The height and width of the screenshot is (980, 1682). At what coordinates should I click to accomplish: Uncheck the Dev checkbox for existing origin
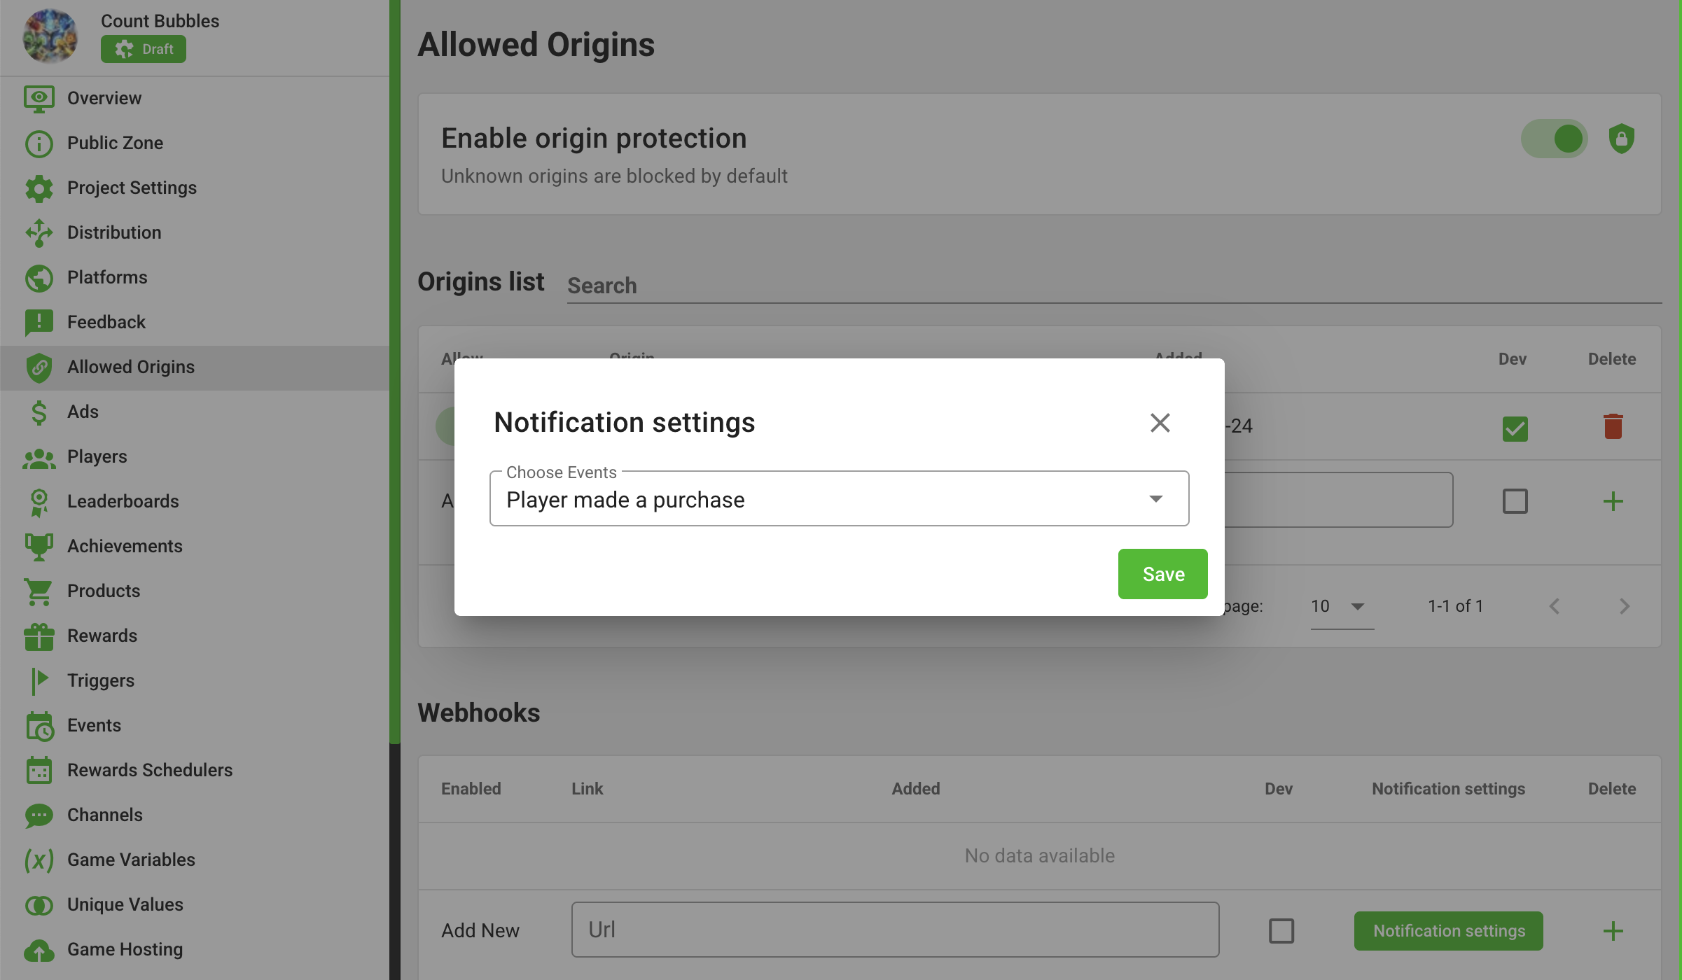pyautogui.click(x=1515, y=428)
